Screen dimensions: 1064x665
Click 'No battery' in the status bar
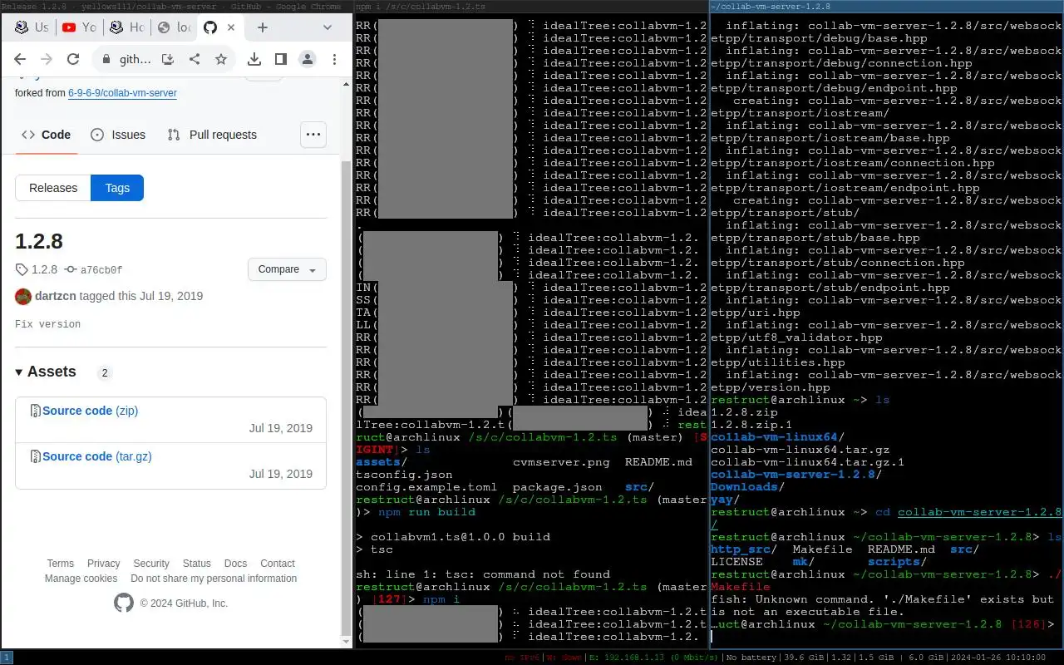coord(752,658)
